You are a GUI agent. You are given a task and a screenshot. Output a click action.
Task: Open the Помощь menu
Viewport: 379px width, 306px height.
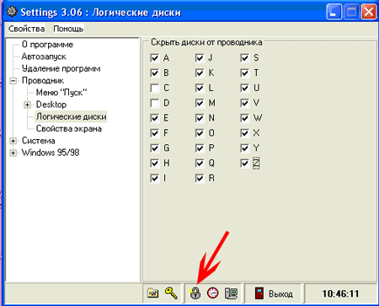pos(68,29)
